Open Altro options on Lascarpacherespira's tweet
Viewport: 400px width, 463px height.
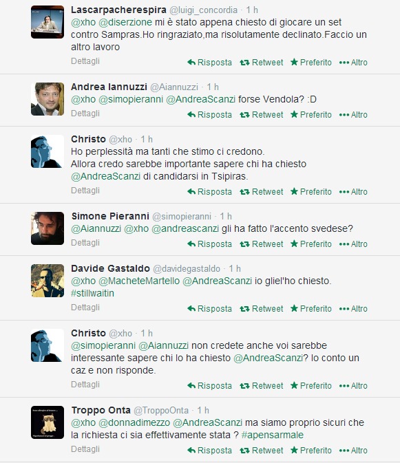(x=353, y=63)
